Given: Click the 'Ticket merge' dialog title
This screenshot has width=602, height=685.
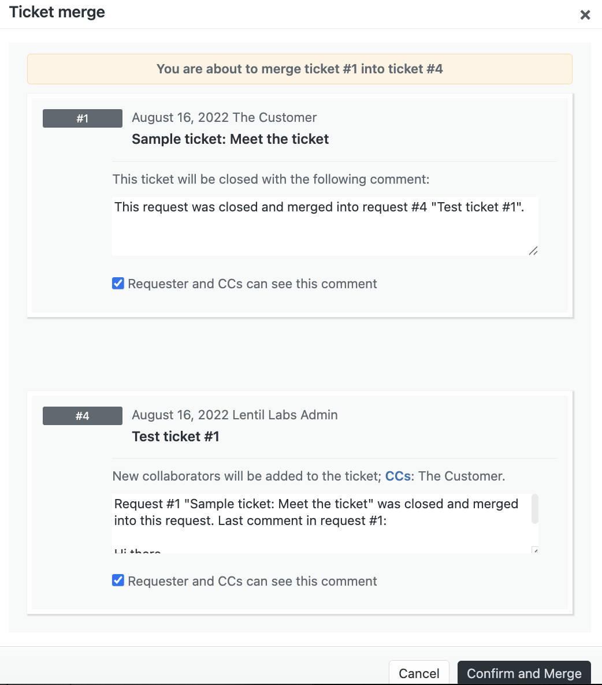Looking at the screenshot, I should coord(57,12).
